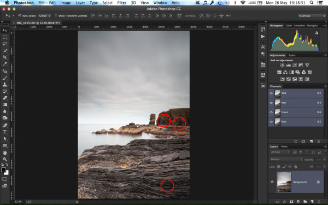Click the foreground color swatch
This screenshot has height=205, width=328.
(3, 169)
